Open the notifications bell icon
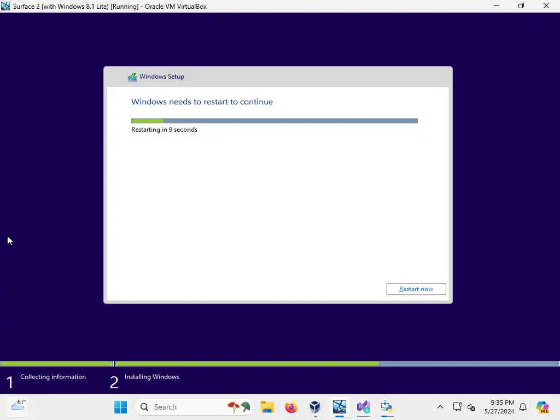The height and width of the screenshot is (420, 560). (523, 407)
